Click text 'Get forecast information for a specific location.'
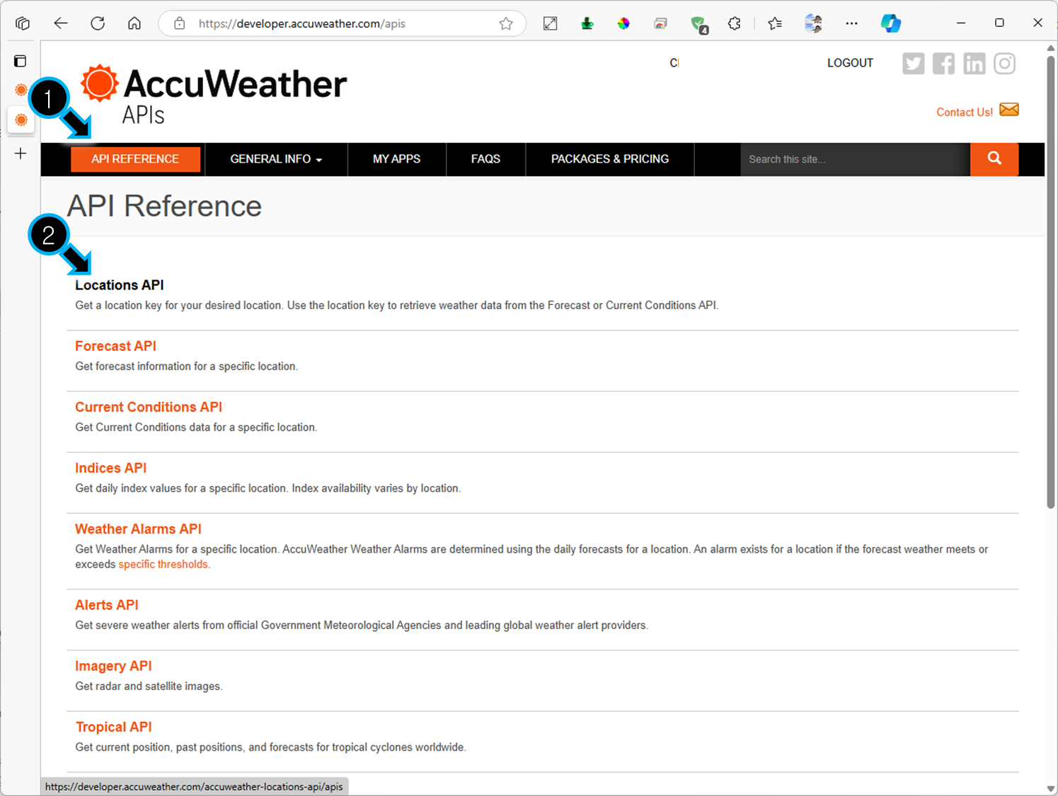This screenshot has height=796, width=1058. click(187, 366)
